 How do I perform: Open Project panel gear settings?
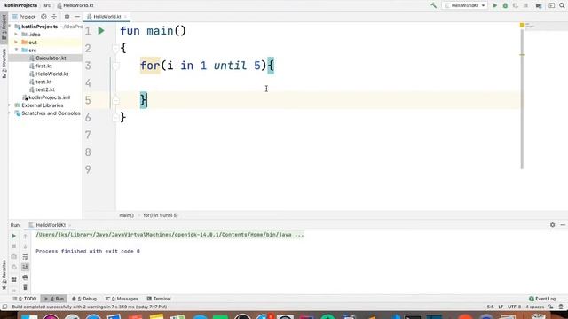point(67,17)
